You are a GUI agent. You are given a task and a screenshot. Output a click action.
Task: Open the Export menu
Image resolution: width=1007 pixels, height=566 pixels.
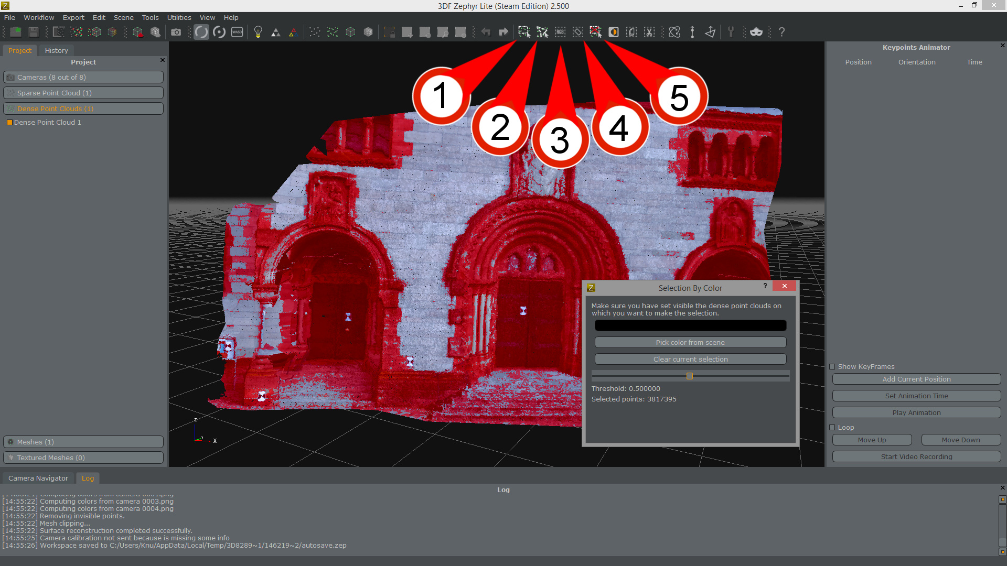click(73, 17)
